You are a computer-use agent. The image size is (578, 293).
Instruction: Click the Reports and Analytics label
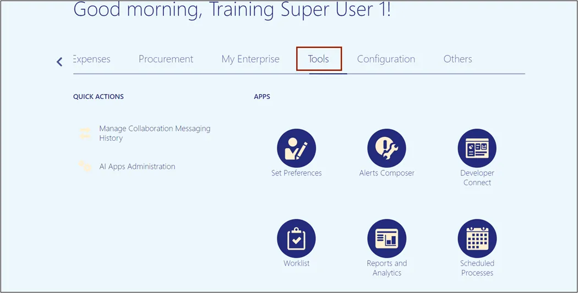(x=386, y=268)
